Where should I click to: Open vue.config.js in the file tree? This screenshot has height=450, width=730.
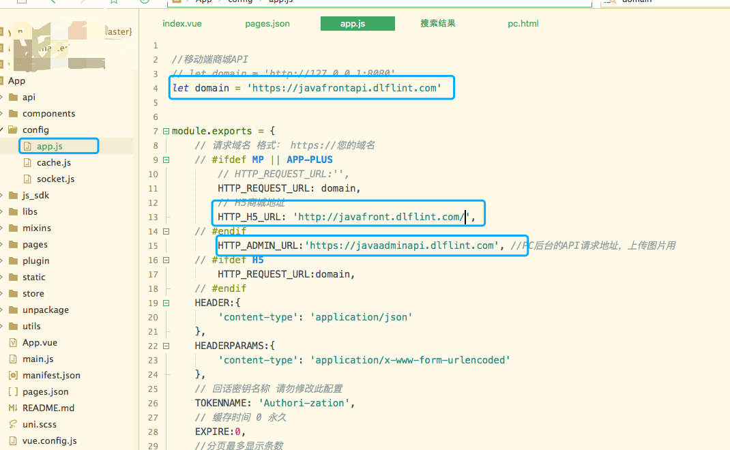pyautogui.click(x=49, y=440)
